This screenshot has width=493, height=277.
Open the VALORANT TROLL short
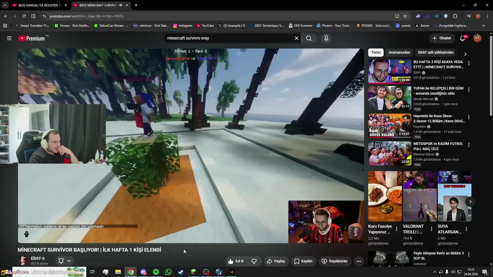pos(419,196)
